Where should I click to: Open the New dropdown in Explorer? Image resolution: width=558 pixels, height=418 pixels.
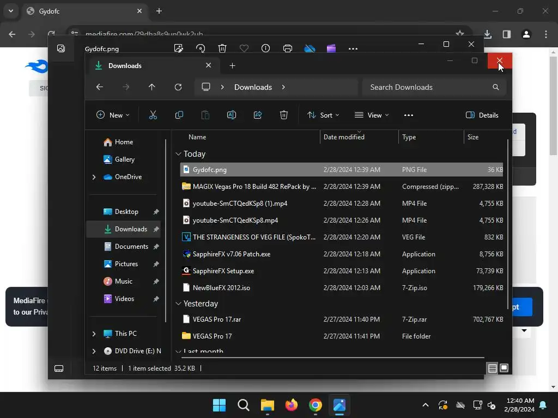pyautogui.click(x=113, y=115)
